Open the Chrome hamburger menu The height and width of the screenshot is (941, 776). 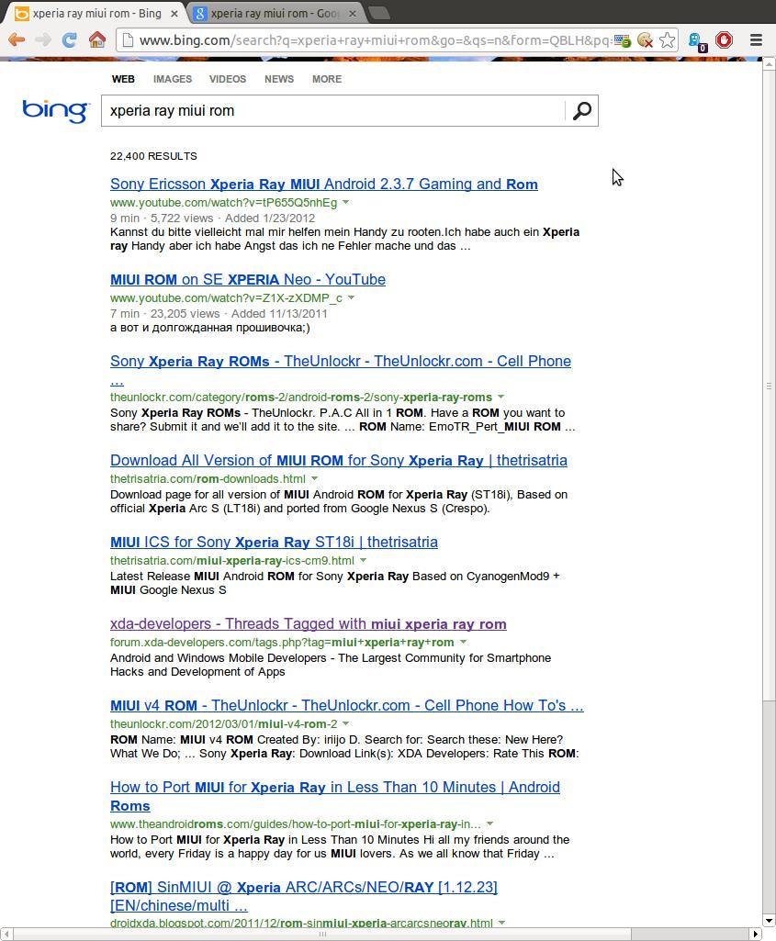click(756, 40)
